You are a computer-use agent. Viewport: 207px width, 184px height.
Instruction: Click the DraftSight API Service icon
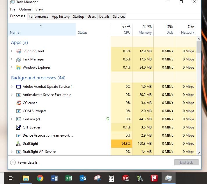click(18, 152)
